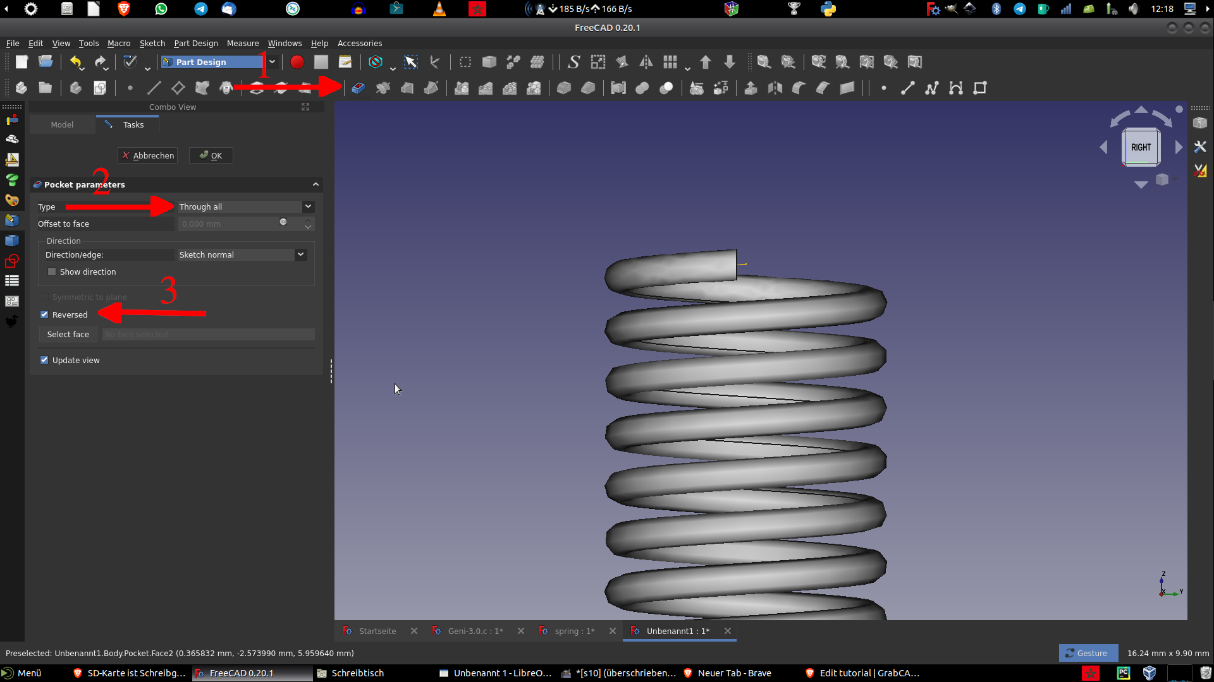Viewport: 1214px width, 682px height.
Task: Open the Sketch menu
Action: (152, 43)
